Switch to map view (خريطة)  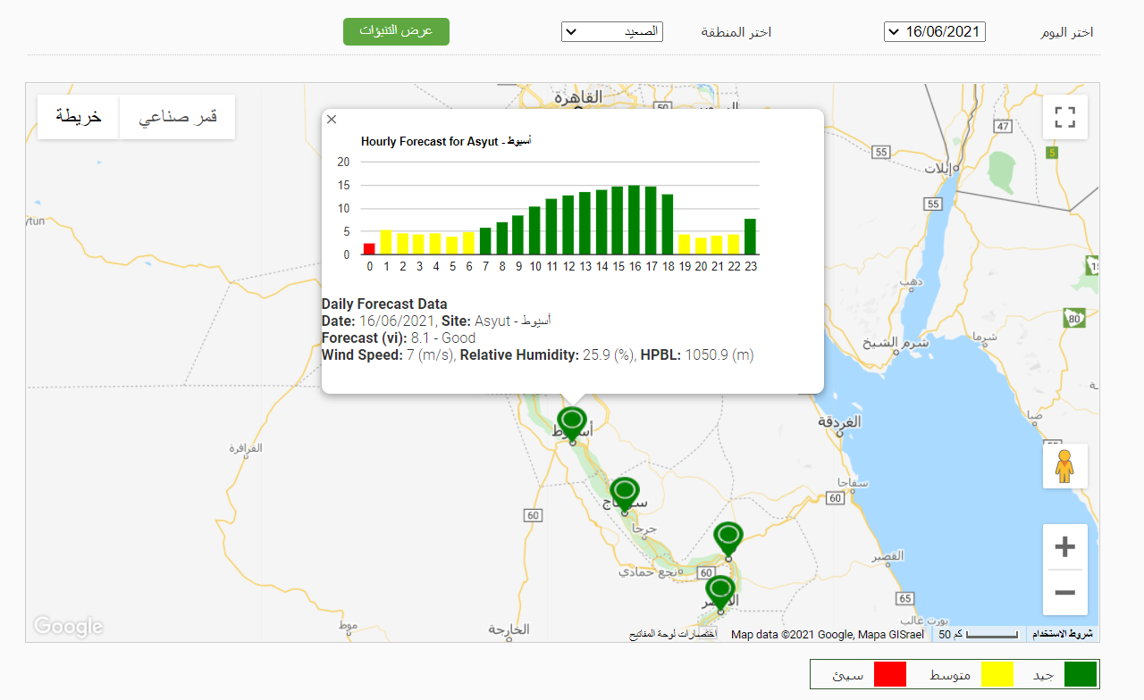79,117
